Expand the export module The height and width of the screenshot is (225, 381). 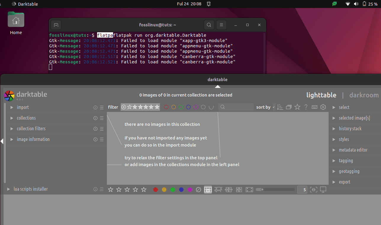click(345, 182)
